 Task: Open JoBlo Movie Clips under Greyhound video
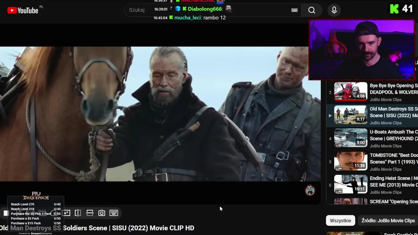pyautogui.click(x=386, y=146)
